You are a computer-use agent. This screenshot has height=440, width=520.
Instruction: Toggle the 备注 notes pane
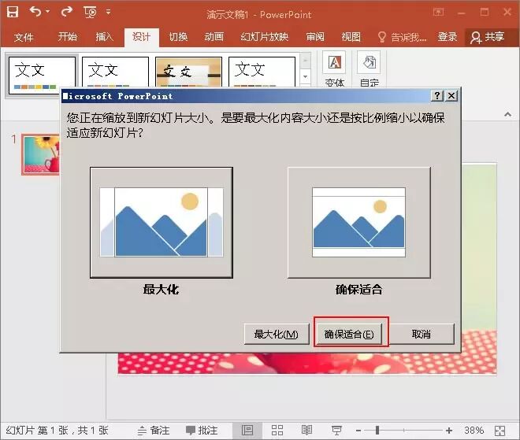coord(154,431)
